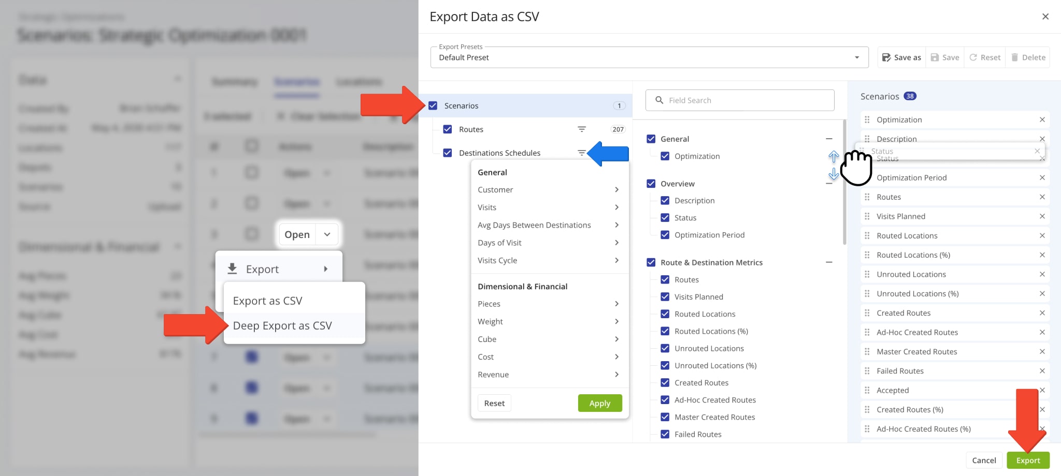Toggle the Visits Planned checkbox
1061x476 pixels.
665,297
